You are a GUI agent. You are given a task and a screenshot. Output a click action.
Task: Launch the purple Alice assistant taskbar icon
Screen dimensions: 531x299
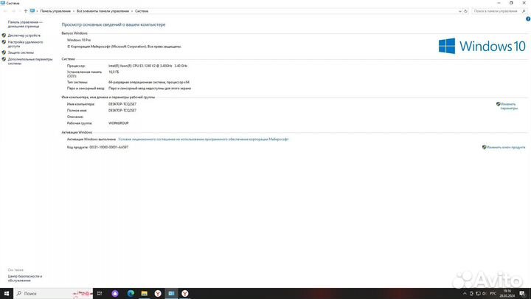tap(115, 294)
